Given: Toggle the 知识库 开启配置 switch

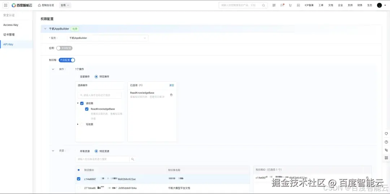Looking at the screenshot, I should pos(67,60).
